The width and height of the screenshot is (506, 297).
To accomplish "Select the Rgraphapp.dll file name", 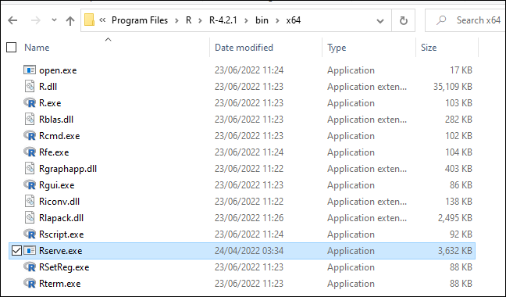I will (x=68, y=169).
